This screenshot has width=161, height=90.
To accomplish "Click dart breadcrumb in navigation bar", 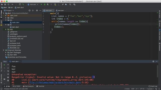I will [x=4, y=7].
